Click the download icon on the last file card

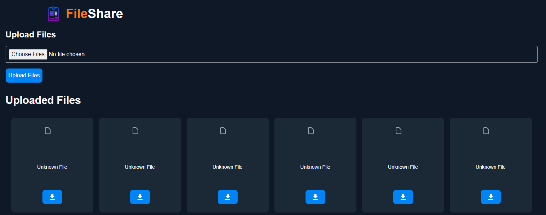(x=490, y=197)
